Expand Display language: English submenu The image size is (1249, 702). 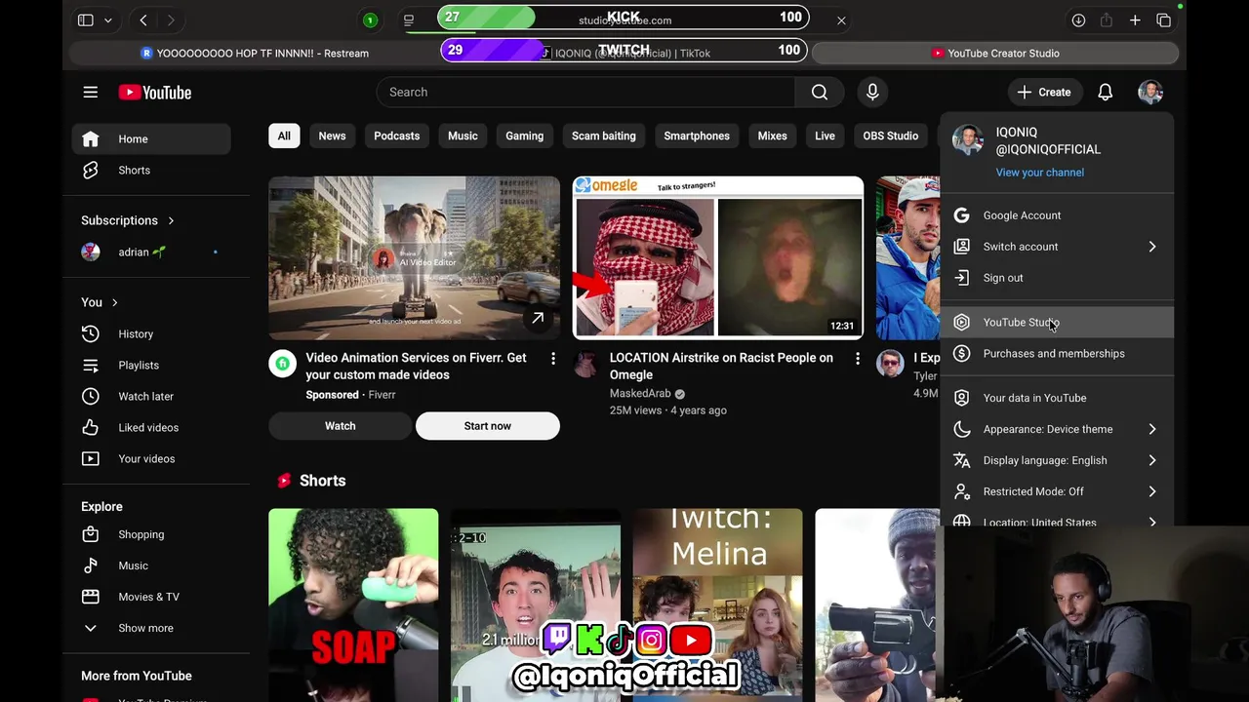pos(1058,460)
